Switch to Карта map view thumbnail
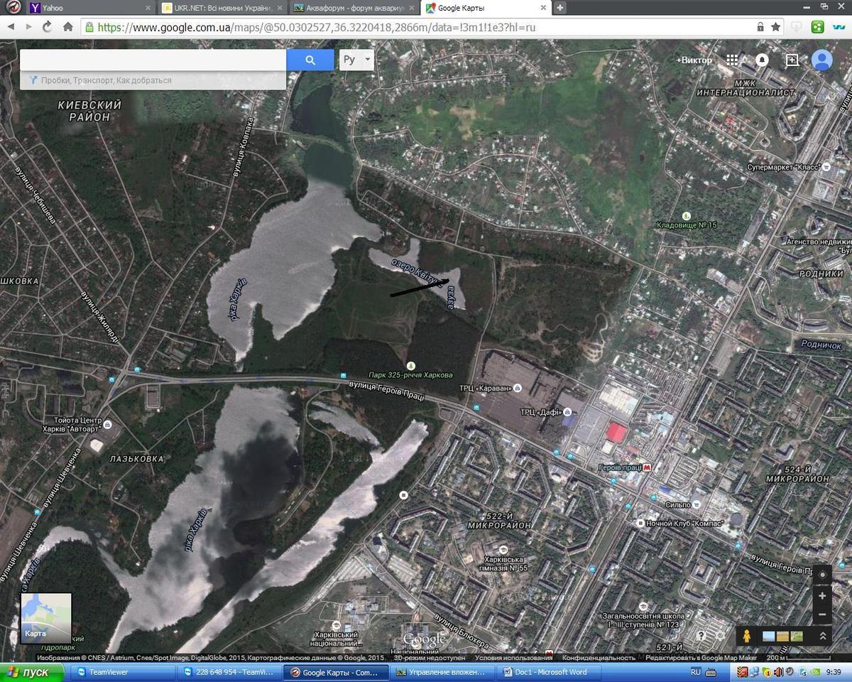This screenshot has width=852, height=682. point(46,618)
